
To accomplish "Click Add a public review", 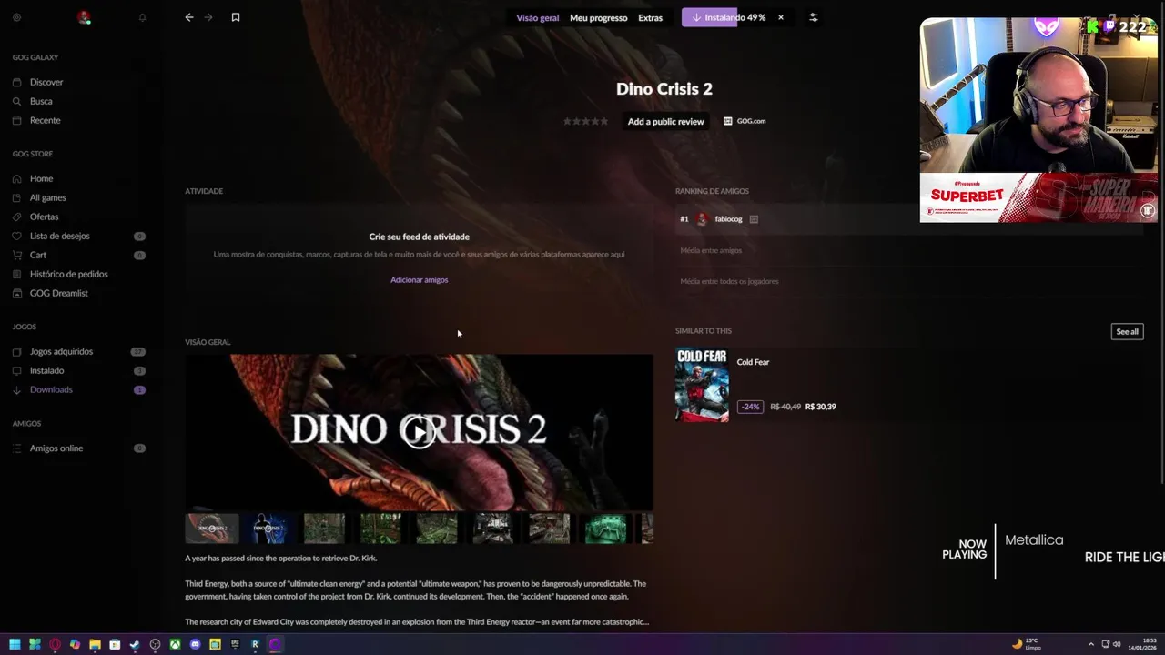I will pyautogui.click(x=665, y=121).
